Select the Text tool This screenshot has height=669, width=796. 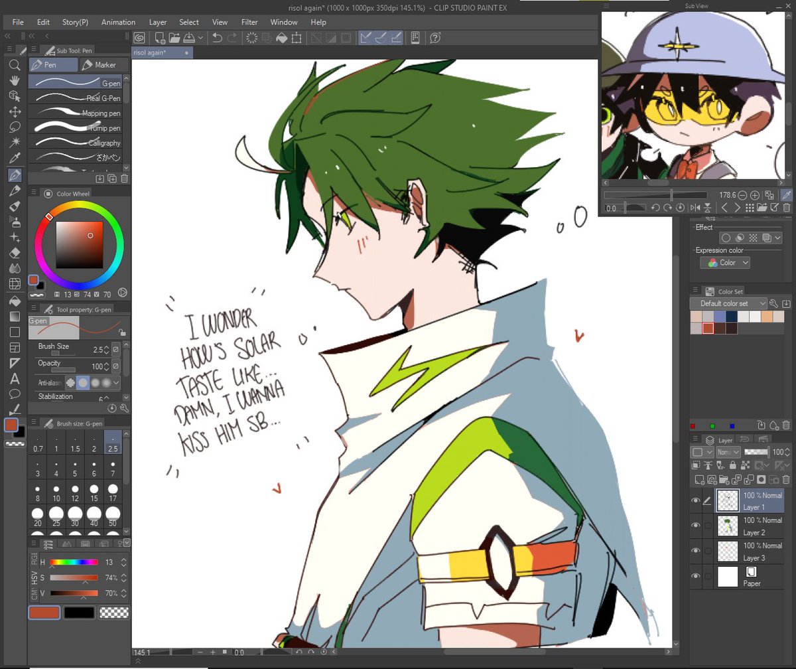(15, 379)
